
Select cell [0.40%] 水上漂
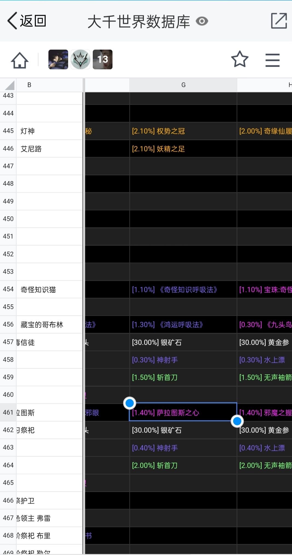point(265,448)
